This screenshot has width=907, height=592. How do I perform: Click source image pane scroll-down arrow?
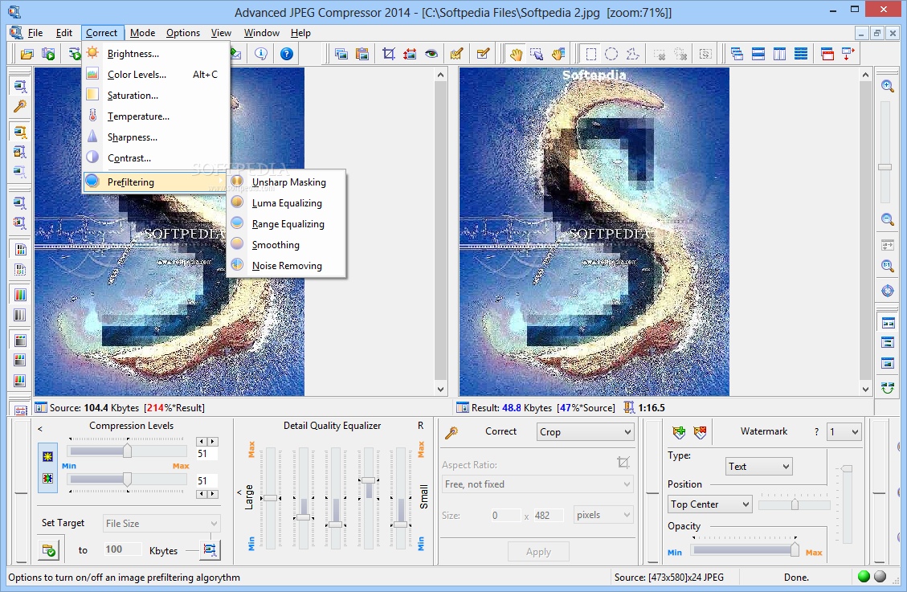click(x=441, y=389)
